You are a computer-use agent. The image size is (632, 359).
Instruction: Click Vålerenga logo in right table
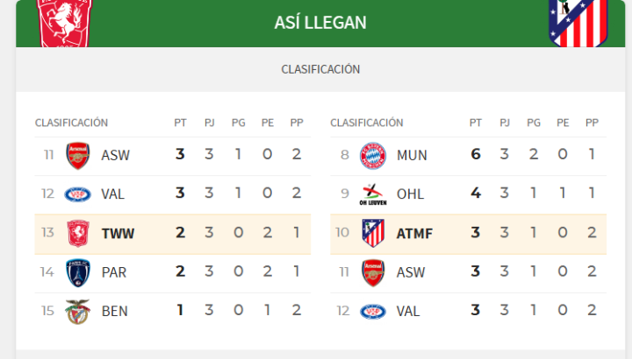point(373,312)
